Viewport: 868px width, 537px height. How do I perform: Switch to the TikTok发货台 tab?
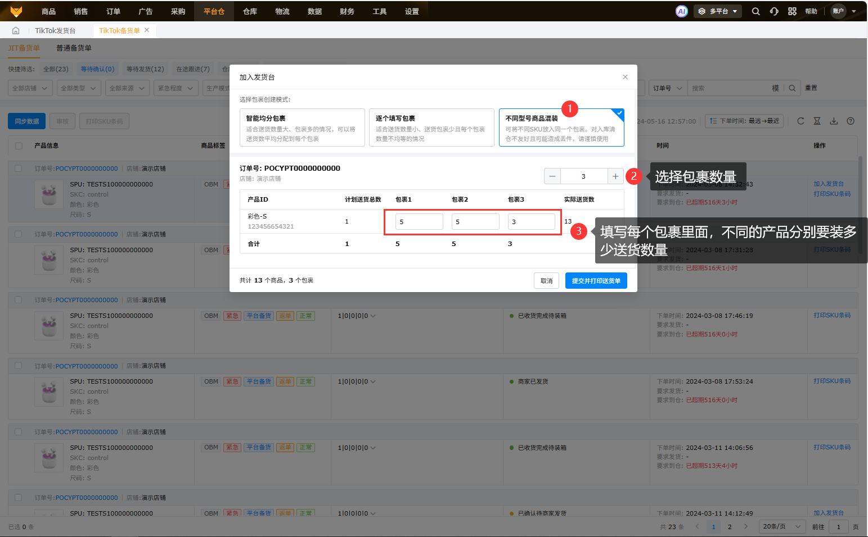tap(55, 30)
